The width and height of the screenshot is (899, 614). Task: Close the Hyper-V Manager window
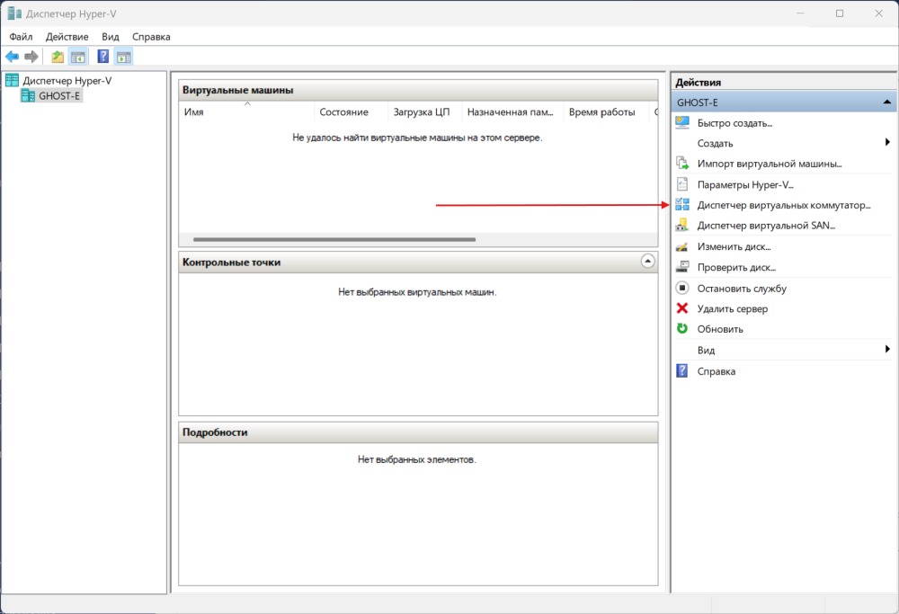878,13
